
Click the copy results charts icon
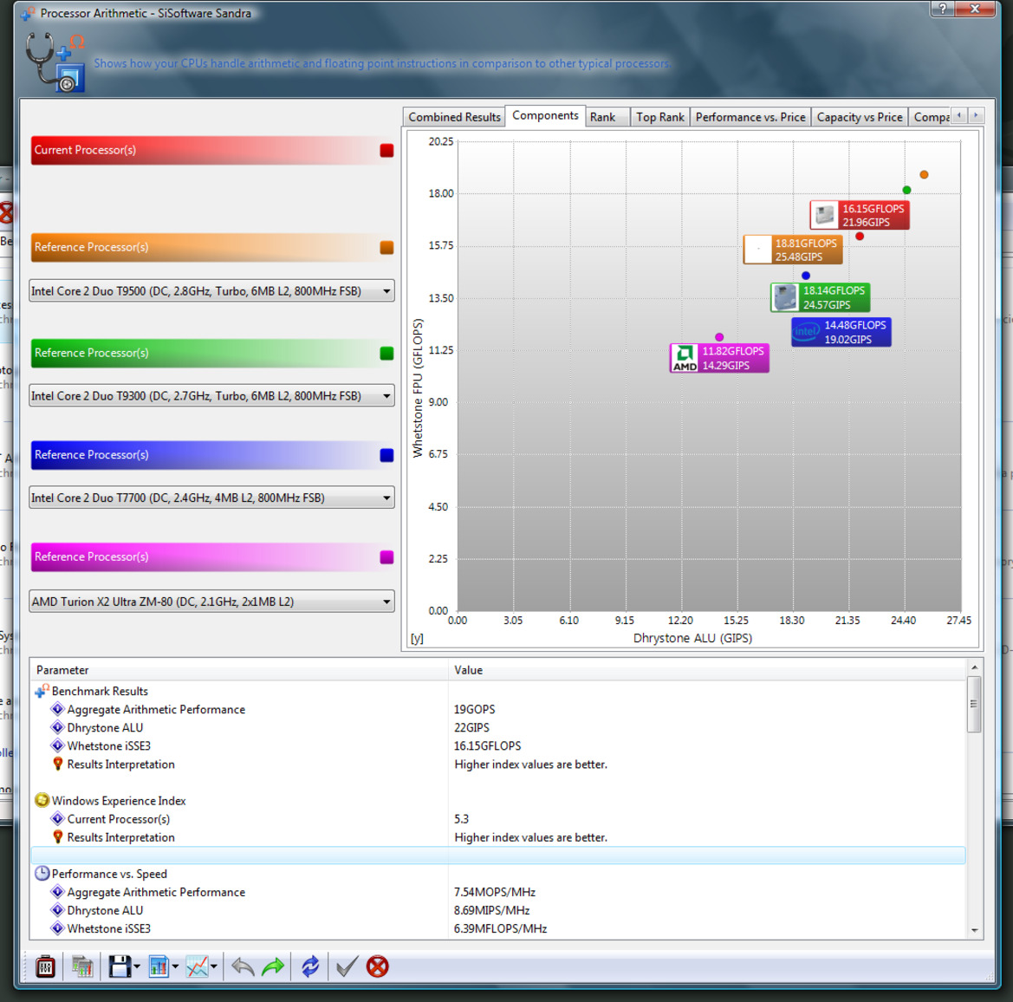pos(82,966)
